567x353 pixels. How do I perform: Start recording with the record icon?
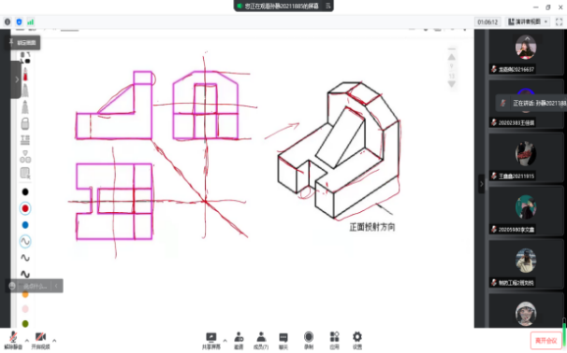pos(309,341)
